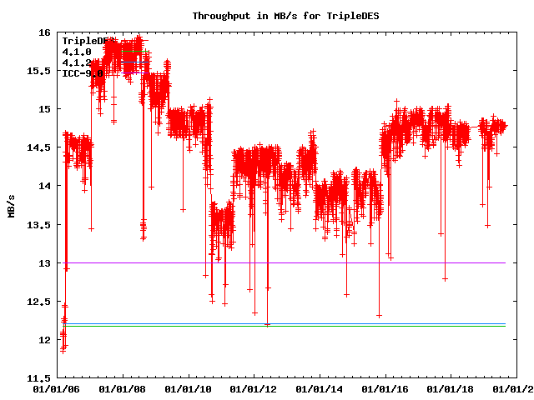
Task: Select the 01/01/10 x-axis date label
Action: coord(189,389)
